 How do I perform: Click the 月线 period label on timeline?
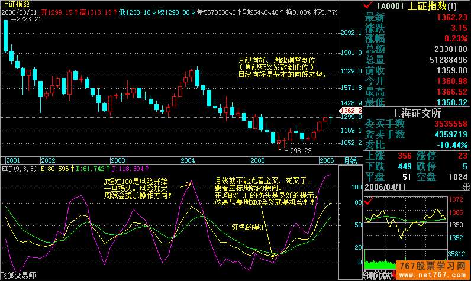(350, 160)
